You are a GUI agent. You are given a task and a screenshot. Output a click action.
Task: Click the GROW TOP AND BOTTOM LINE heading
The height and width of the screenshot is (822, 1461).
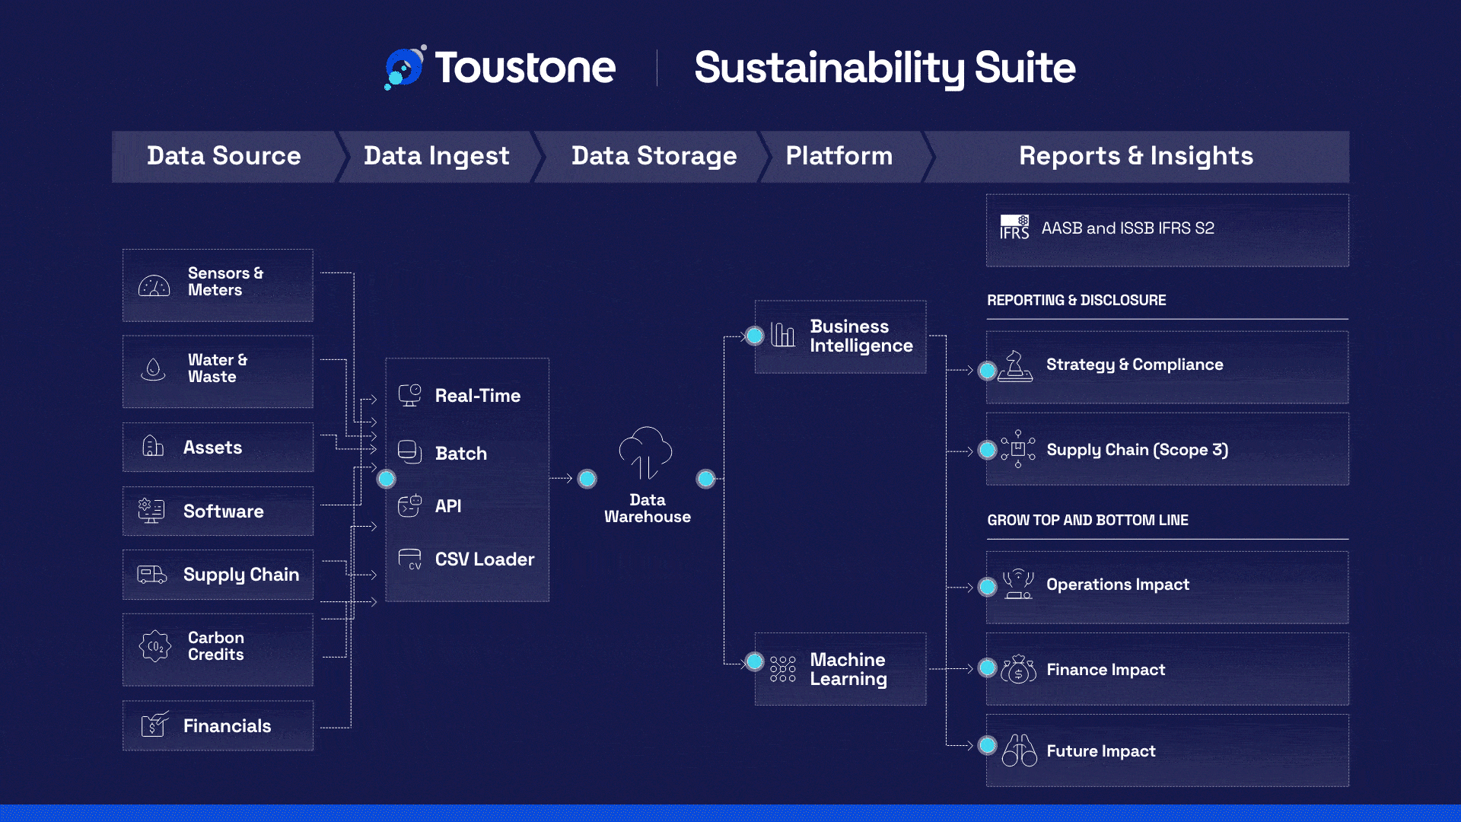click(1088, 520)
